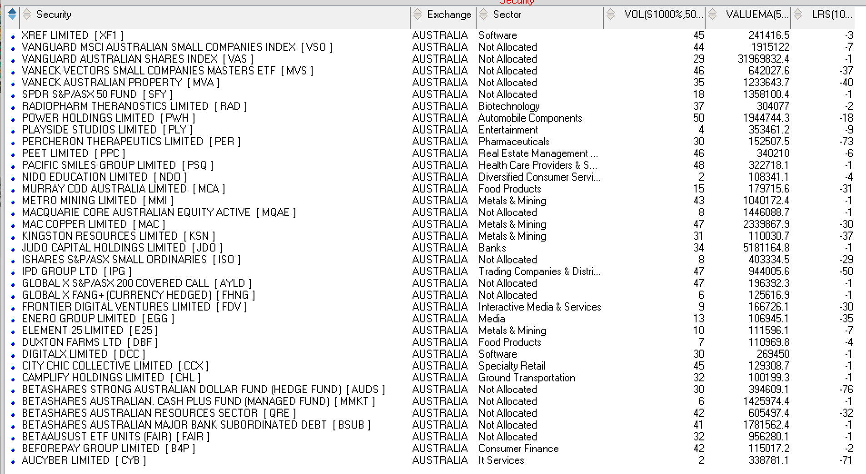Click the blue bullet icon for AUCYBER LIMITED row
The image size is (866, 474).
[x=13, y=462]
